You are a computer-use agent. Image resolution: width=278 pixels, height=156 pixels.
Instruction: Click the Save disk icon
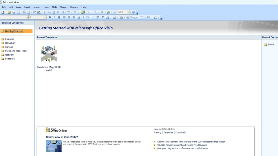(14, 12)
